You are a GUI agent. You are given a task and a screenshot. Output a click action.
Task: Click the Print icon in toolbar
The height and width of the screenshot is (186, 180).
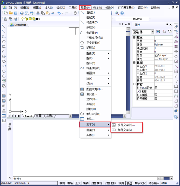22,13
